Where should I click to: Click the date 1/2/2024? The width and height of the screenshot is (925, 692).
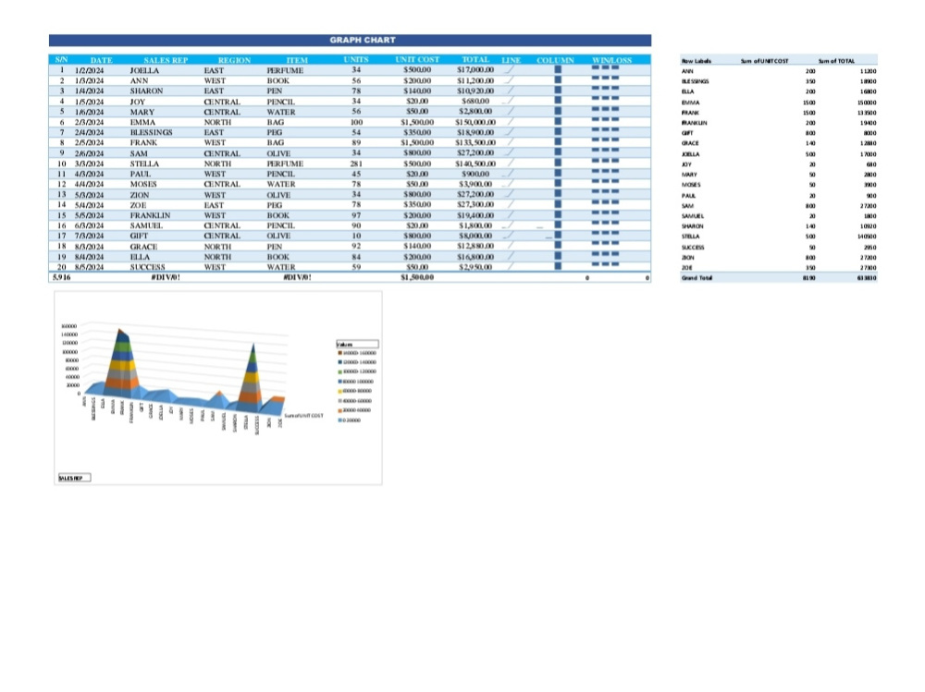tap(89, 70)
